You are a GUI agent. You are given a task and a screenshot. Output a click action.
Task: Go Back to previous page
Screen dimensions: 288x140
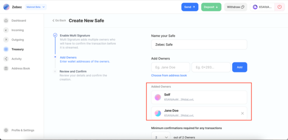[59, 20]
